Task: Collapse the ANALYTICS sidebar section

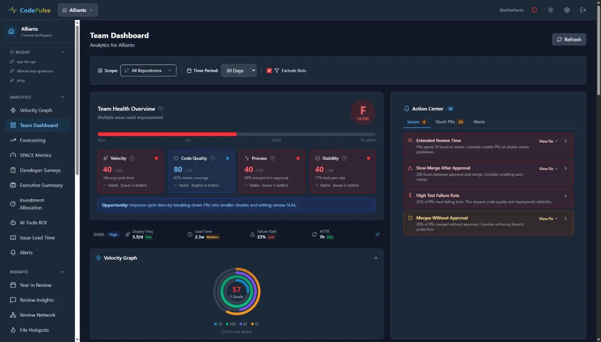Action: (62, 97)
